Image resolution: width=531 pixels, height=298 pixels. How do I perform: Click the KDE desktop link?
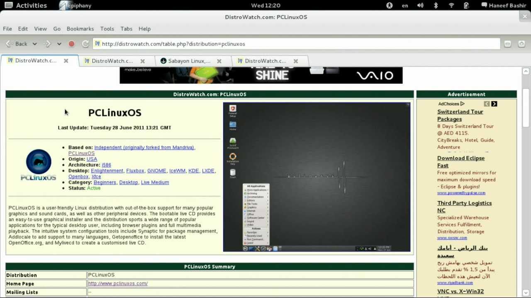[x=193, y=171]
